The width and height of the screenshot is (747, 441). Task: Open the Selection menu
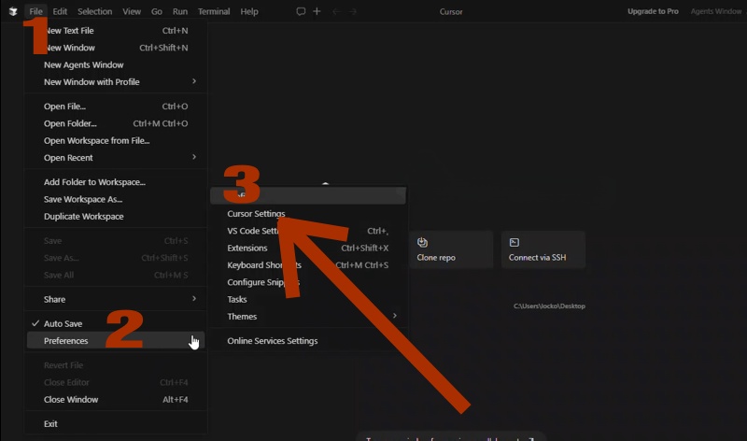[95, 11]
